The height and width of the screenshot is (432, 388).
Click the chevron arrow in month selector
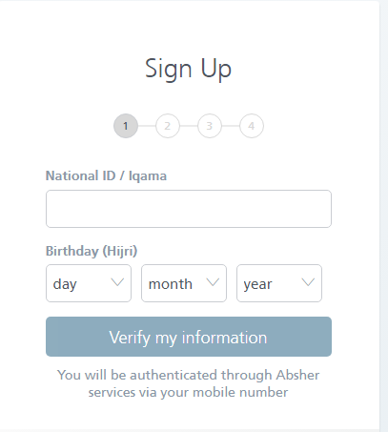[213, 282]
